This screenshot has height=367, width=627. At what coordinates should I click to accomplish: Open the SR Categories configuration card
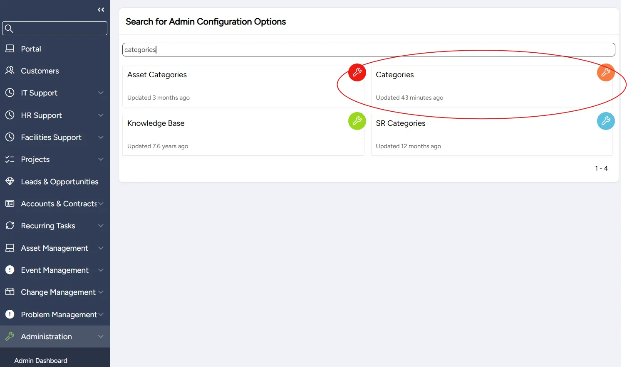point(492,135)
